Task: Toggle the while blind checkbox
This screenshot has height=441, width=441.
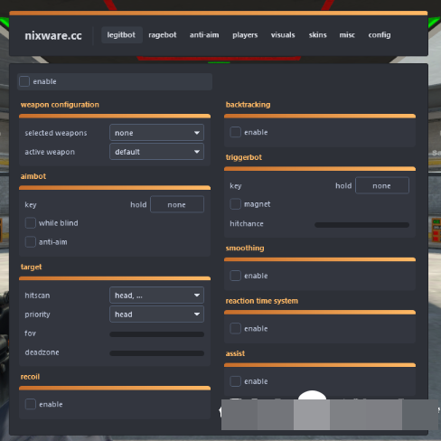Action: point(31,223)
